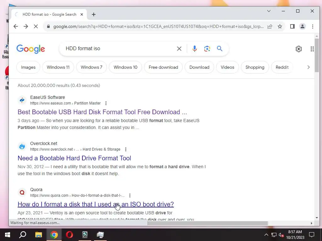The width and height of the screenshot is (322, 241).
Task: Open File Explorer from taskbar
Action: pyautogui.click(x=38, y=235)
